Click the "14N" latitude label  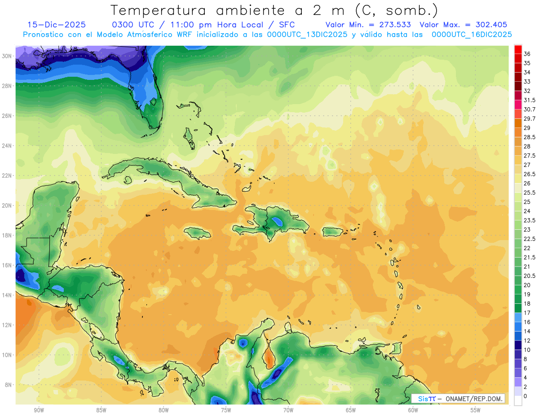pyautogui.click(x=7, y=295)
